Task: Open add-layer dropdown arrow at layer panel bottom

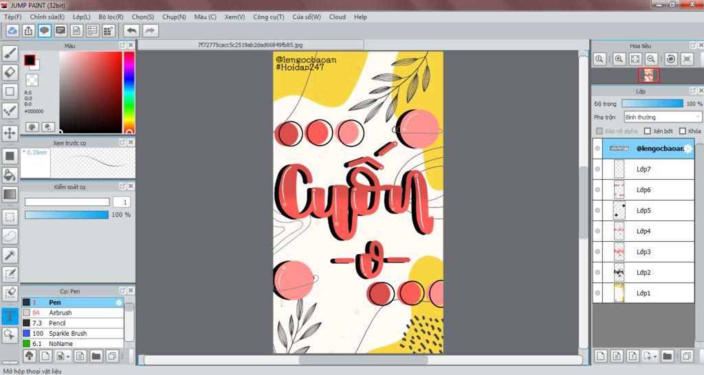Action: [656, 356]
